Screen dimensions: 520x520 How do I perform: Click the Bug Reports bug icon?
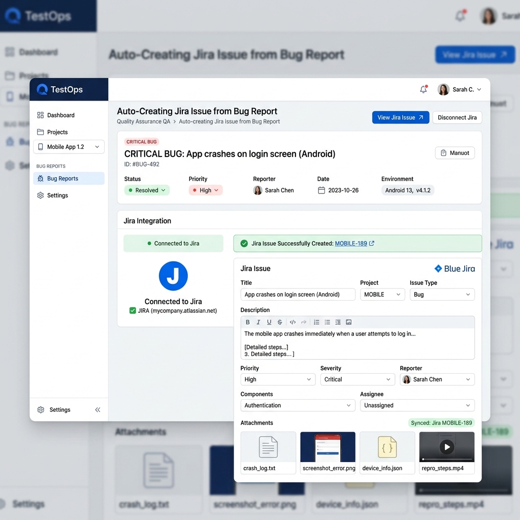coord(41,178)
